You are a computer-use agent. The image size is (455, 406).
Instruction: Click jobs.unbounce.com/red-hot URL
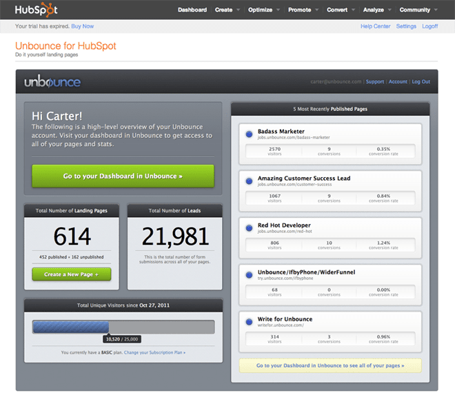click(x=285, y=232)
